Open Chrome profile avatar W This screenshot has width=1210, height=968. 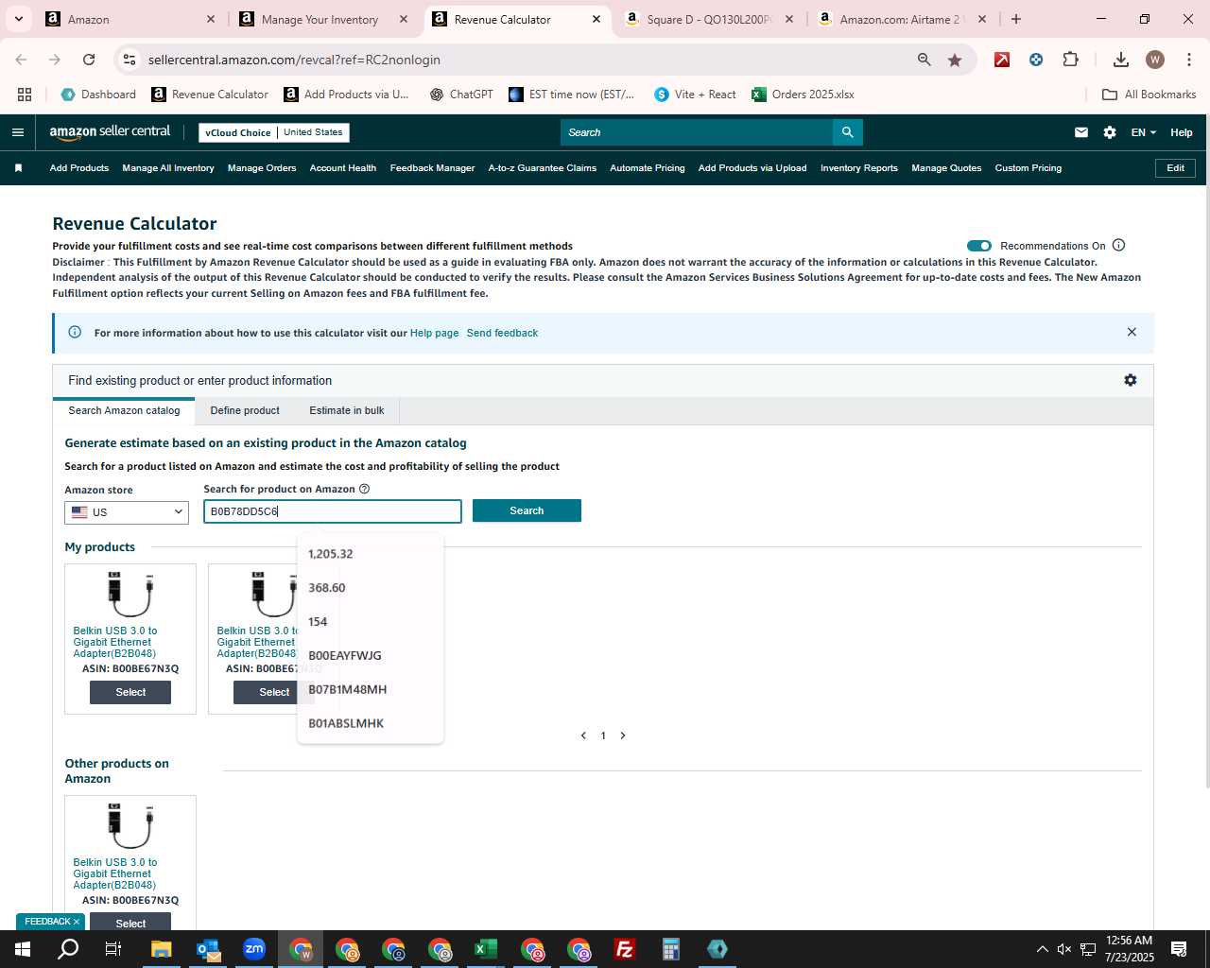coord(1155,60)
